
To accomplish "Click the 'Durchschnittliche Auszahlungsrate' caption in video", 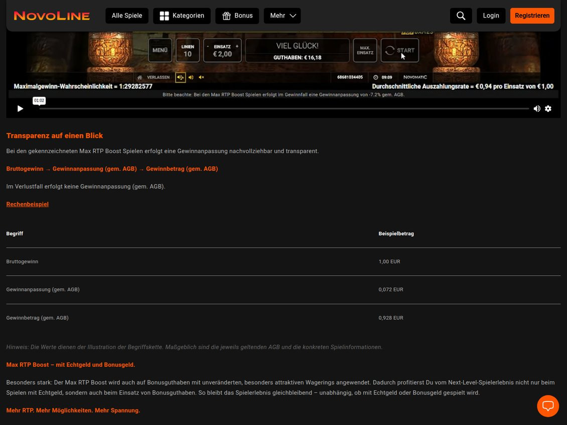I will [x=463, y=86].
